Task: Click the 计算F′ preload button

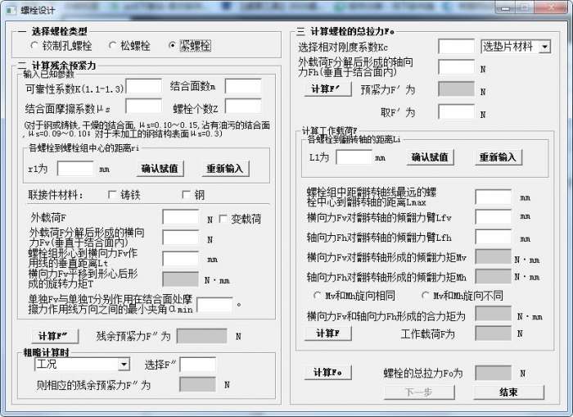Action: pyautogui.click(x=327, y=88)
